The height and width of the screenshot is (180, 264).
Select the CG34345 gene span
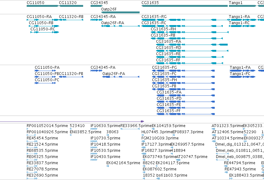96,6
